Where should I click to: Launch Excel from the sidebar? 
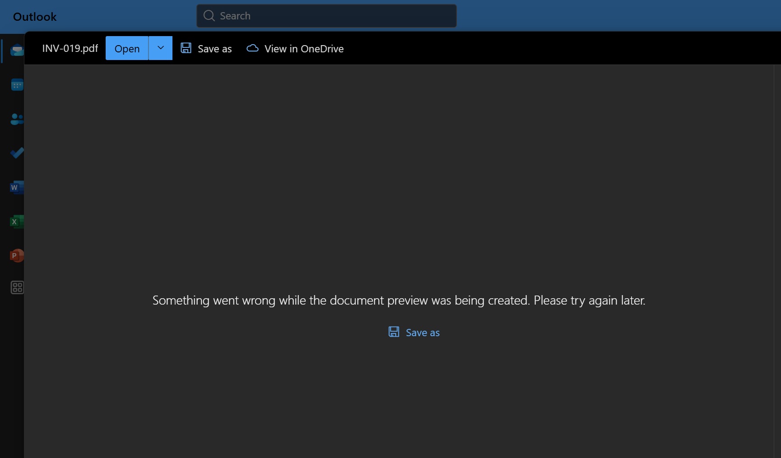(x=16, y=222)
